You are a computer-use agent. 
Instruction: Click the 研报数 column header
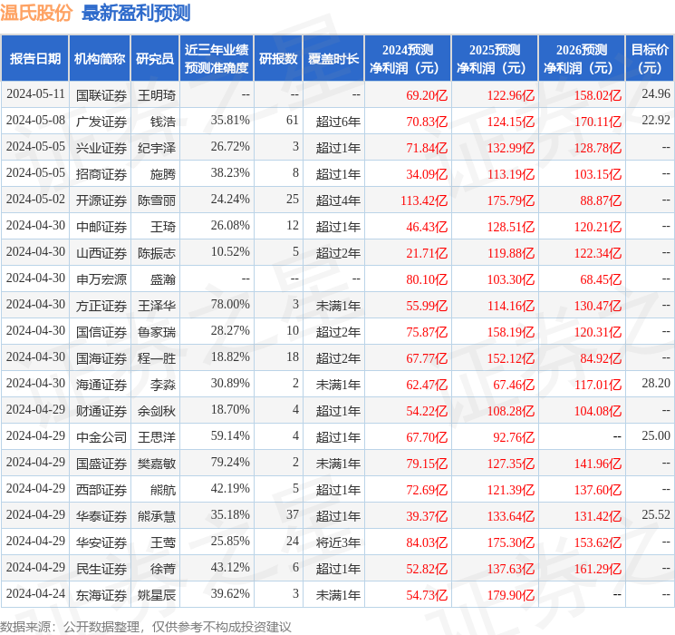tap(278, 59)
